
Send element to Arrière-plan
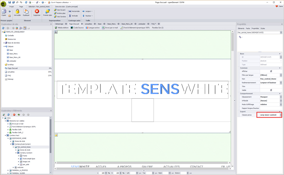[x=60, y=13]
